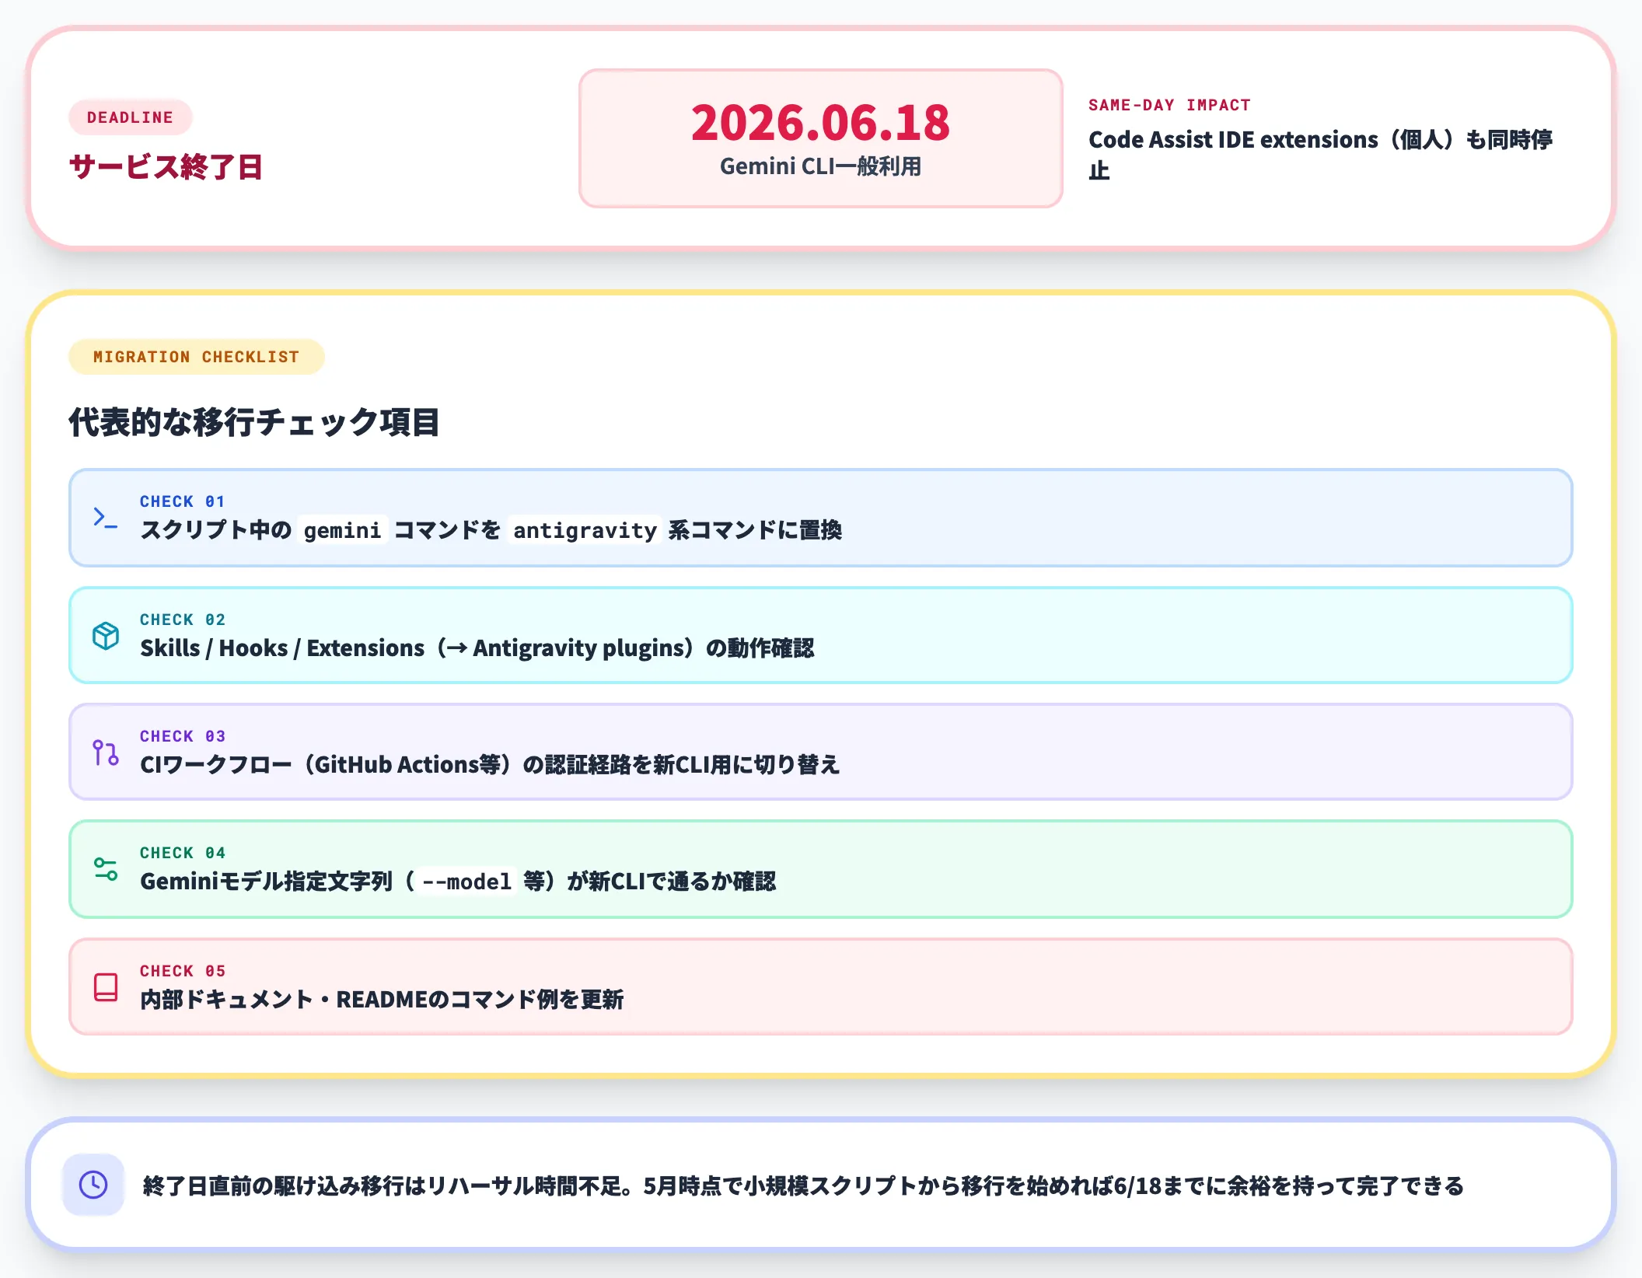Click the MIGRATION CHECKLIST badge
The height and width of the screenshot is (1278, 1642).
click(x=196, y=357)
